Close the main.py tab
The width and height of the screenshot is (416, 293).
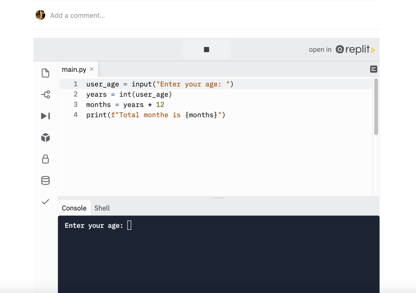click(92, 69)
